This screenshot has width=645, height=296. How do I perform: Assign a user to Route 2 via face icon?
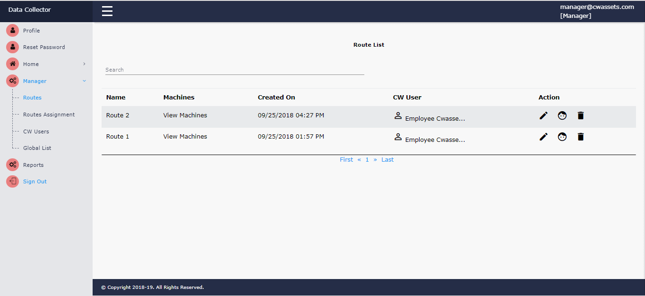pyautogui.click(x=562, y=115)
